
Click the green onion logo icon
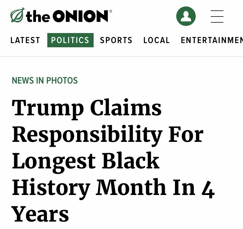(x=17, y=16)
